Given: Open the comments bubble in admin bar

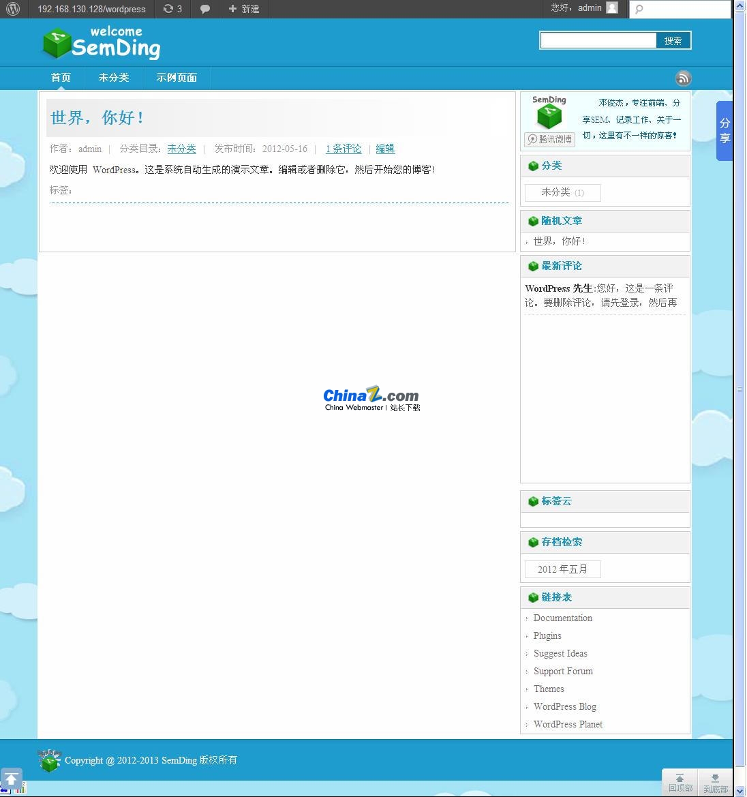Looking at the screenshot, I should [204, 9].
